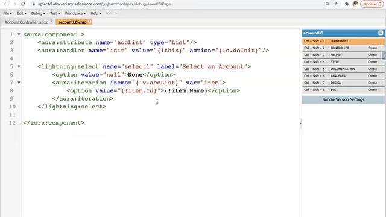Click Create next to DESIGN

point(373,83)
